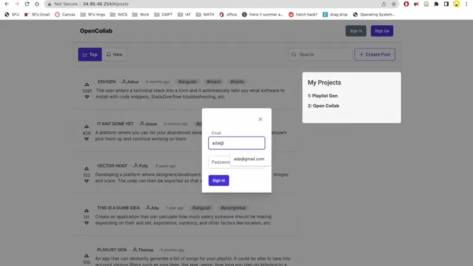Screen dimensions: 473x266
Task: Click the browser forward arrow
Action: tap(17, 4)
